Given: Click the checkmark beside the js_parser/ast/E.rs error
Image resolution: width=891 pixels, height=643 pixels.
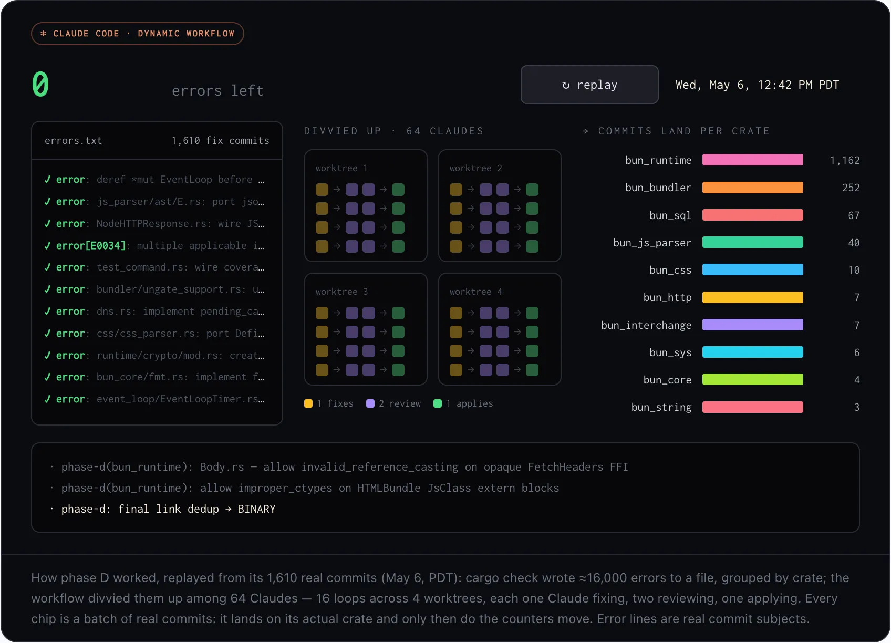Looking at the screenshot, I should (x=48, y=202).
